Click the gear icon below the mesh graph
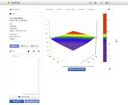128x105 pixels. click(110, 69)
